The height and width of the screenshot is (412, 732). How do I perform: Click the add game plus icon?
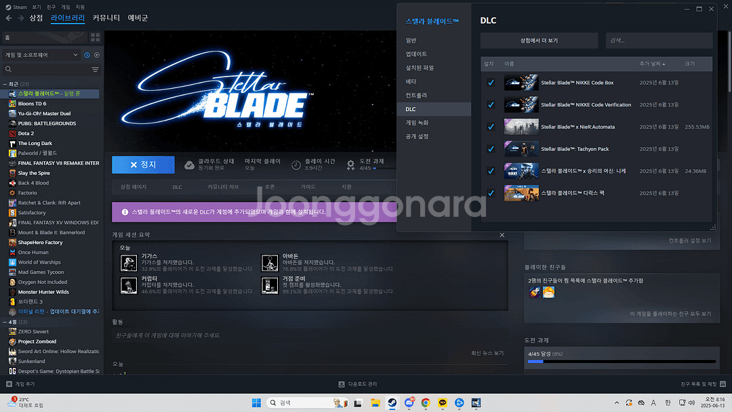(9, 384)
